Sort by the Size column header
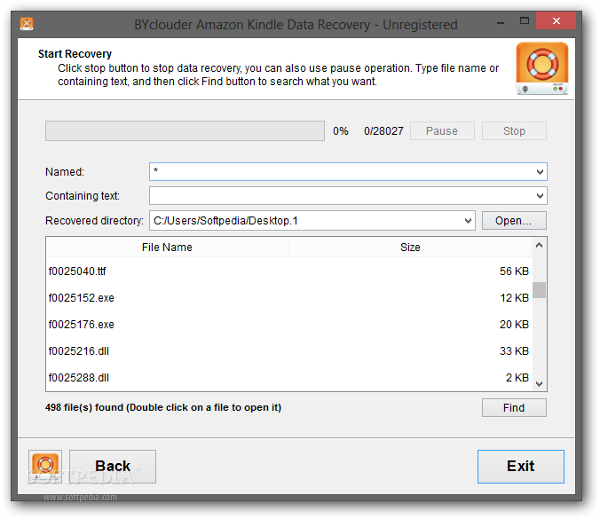 (x=410, y=247)
